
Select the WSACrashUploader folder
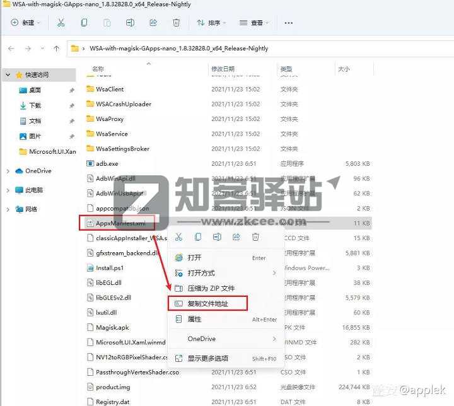click(x=124, y=104)
